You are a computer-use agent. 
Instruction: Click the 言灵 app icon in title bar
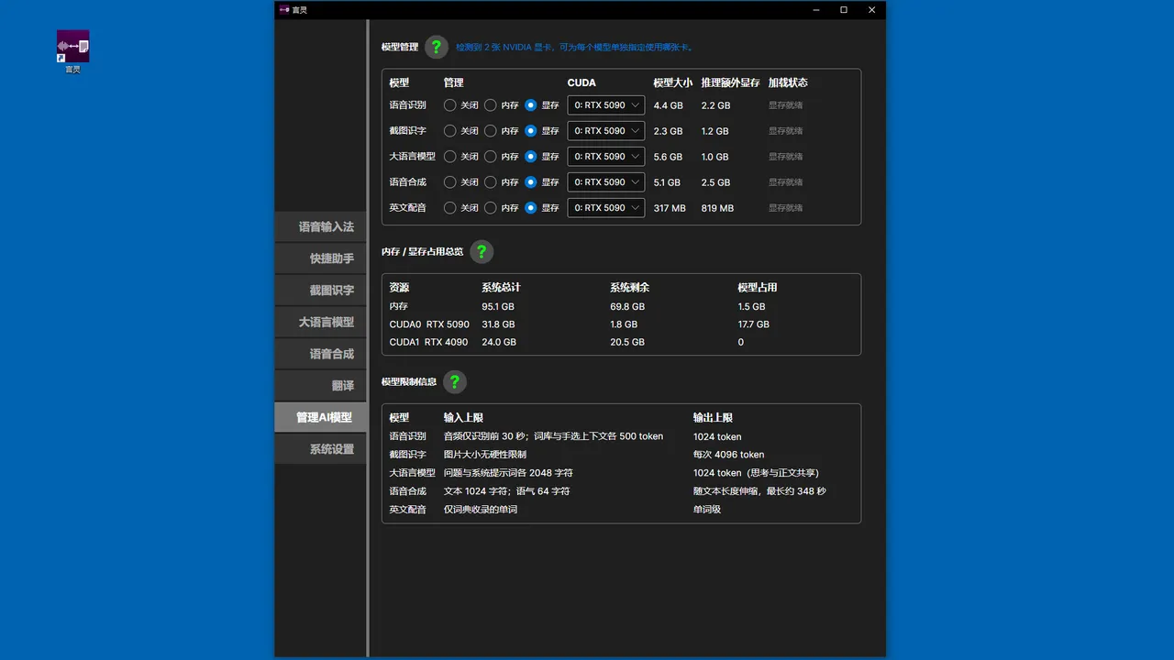click(x=284, y=10)
